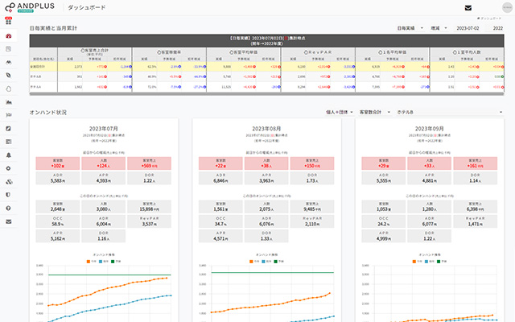The width and height of the screenshot is (515, 322).
Task: Click the 2023年08月 card title
Action: [x=266, y=129]
